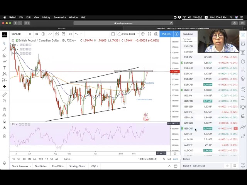
Task: Open the Forex Chart layout dropdown
Action: tap(129, 34)
